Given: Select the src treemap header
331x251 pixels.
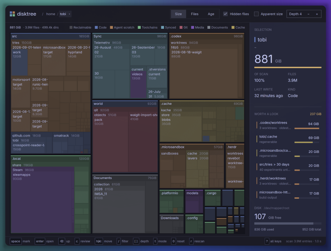Looking at the screenshot, I should pyautogui.click(x=51, y=36).
